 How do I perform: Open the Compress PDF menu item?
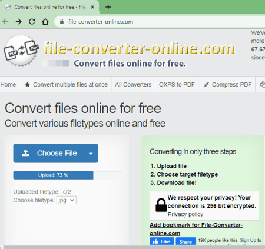(227, 85)
